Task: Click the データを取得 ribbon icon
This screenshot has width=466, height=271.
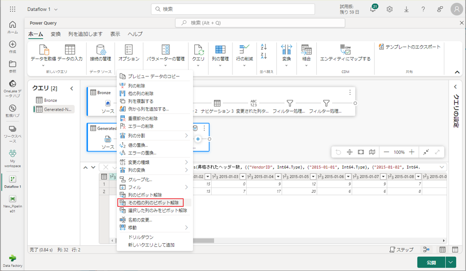Action: coord(43,50)
